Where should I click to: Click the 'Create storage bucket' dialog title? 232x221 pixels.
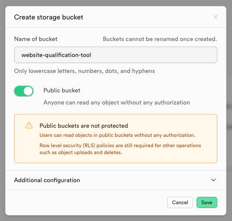[48, 17]
